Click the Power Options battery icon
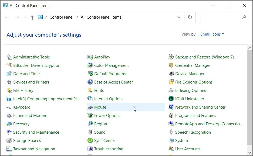The width and height of the screenshot is (253, 156). pos(90,116)
